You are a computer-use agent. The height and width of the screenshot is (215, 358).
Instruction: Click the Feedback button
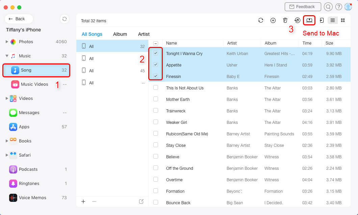(303, 7)
